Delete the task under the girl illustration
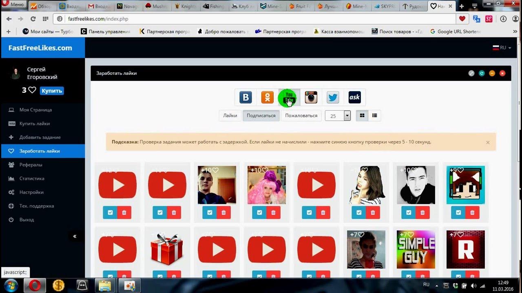Image resolution: width=522 pixels, height=293 pixels. click(373, 212)
